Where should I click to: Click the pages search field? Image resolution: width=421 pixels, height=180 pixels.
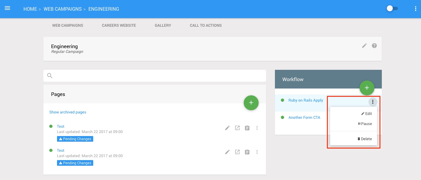(x=155, y=76)
